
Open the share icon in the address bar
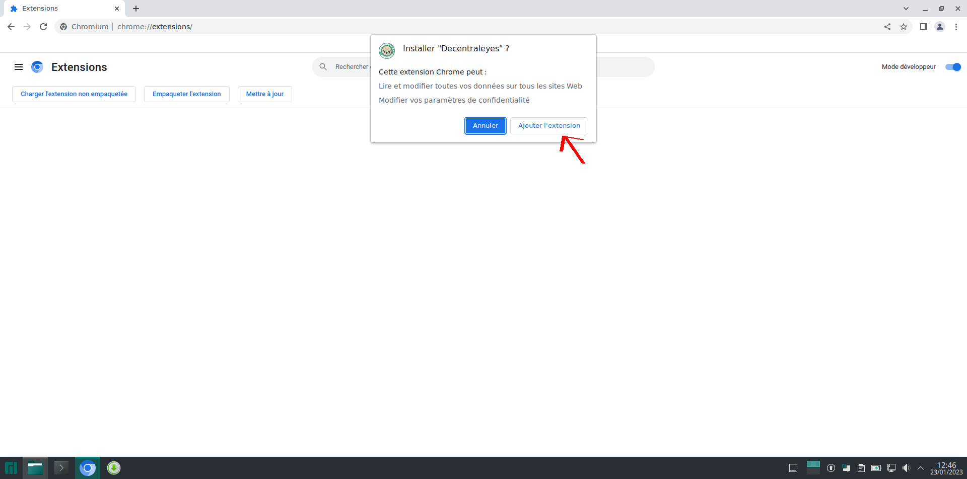coord(887,27)
